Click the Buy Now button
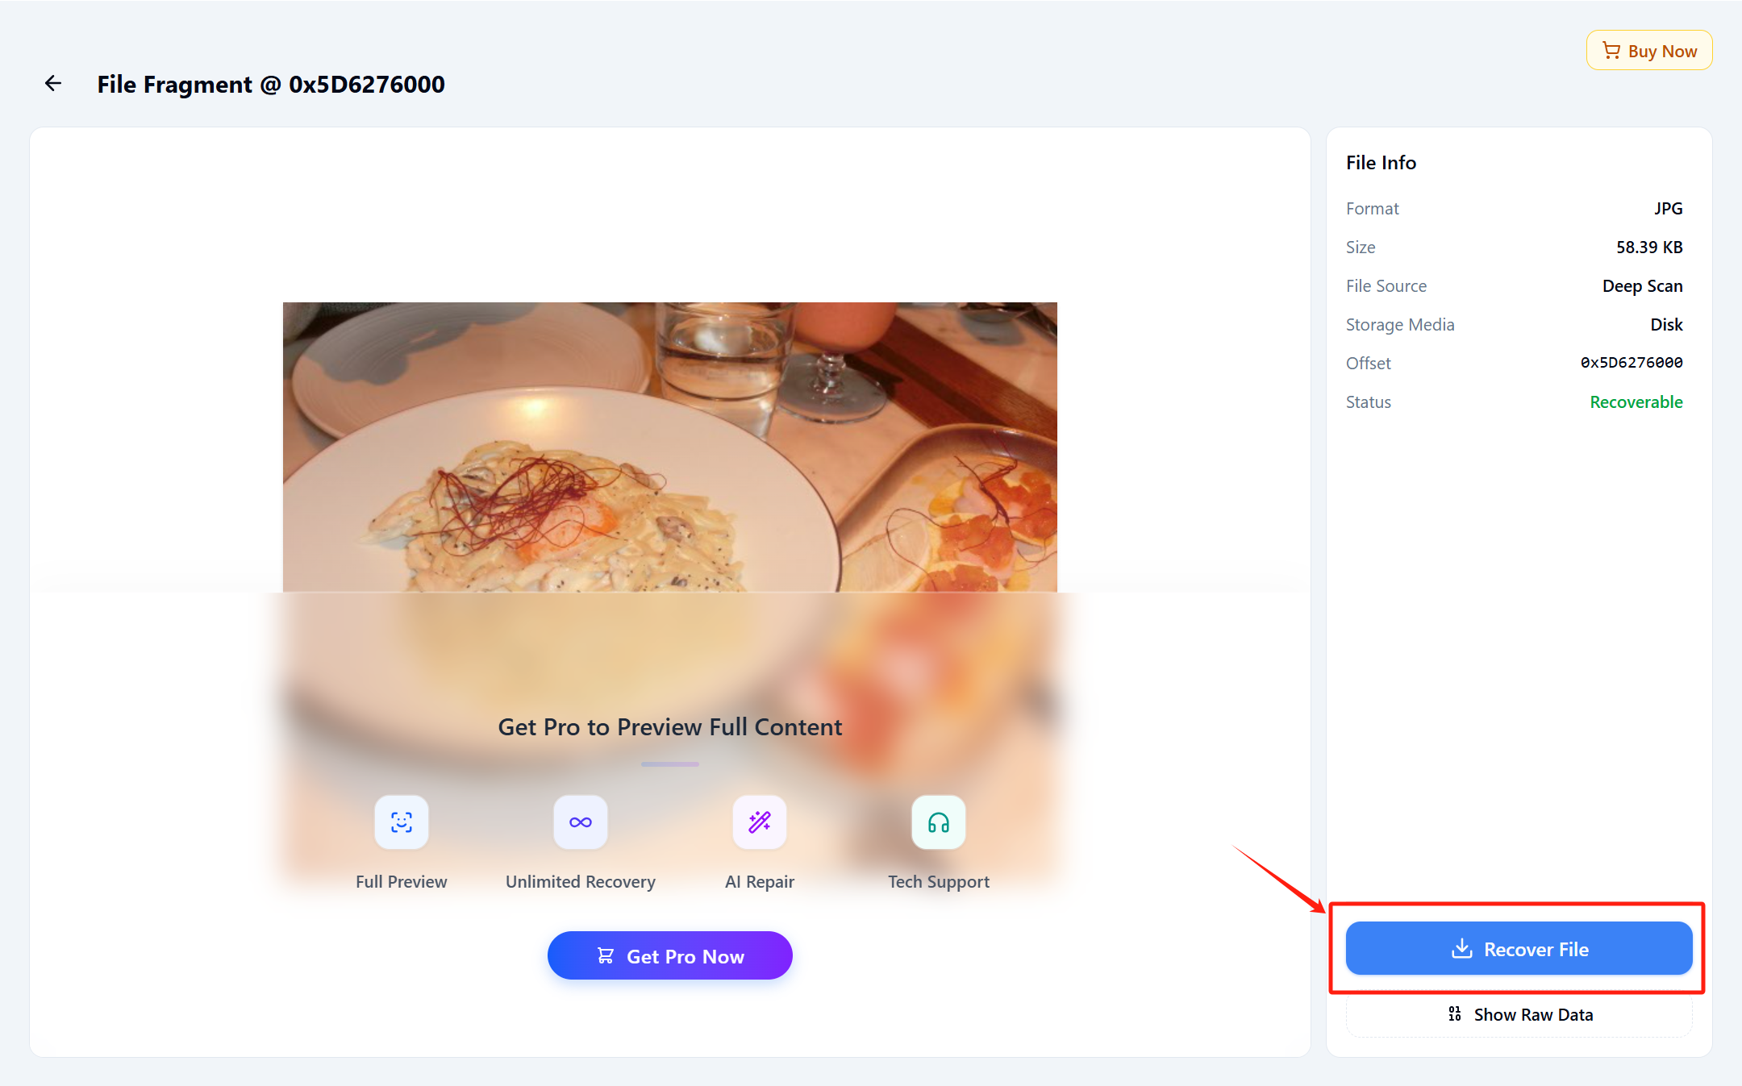The image size is (1742, 1086). click(1649, 51)
